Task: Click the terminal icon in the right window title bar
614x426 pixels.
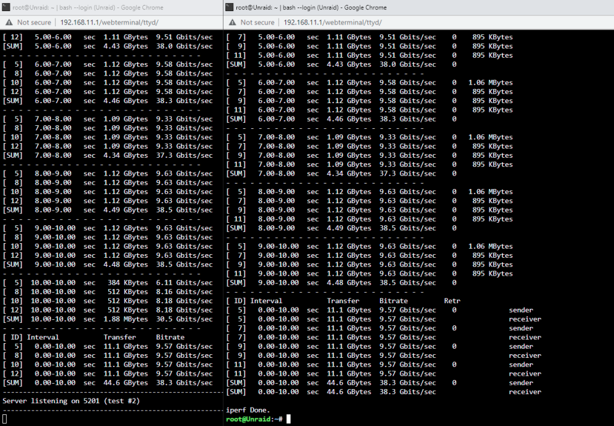Action: pos(230,7)
